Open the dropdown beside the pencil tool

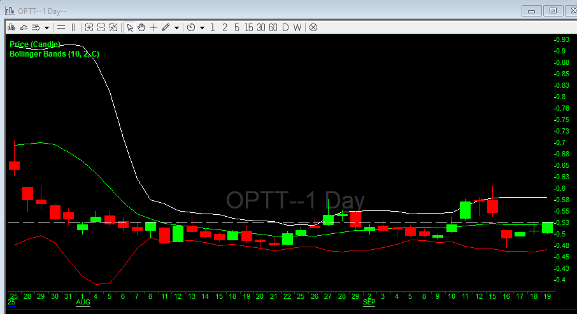(176, 28)
